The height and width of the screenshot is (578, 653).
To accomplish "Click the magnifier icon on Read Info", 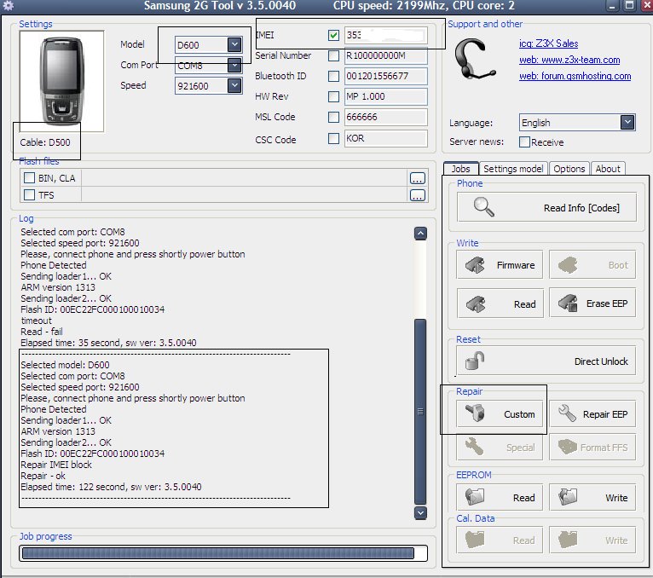I will coord(483,207).
